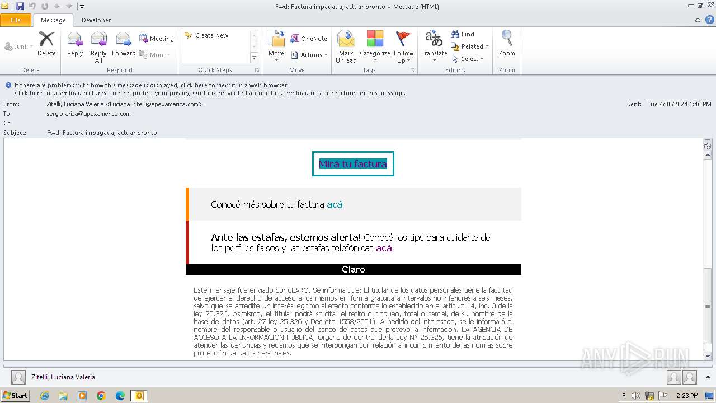Click Zitelli, Luciana Valeria contact photo
Viewport: 716px width, 403px height.
[x=18, y=377]
